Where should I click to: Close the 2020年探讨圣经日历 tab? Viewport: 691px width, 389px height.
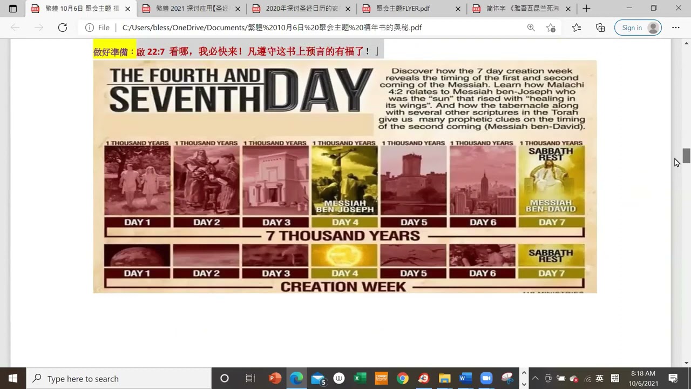pos(348,9)
